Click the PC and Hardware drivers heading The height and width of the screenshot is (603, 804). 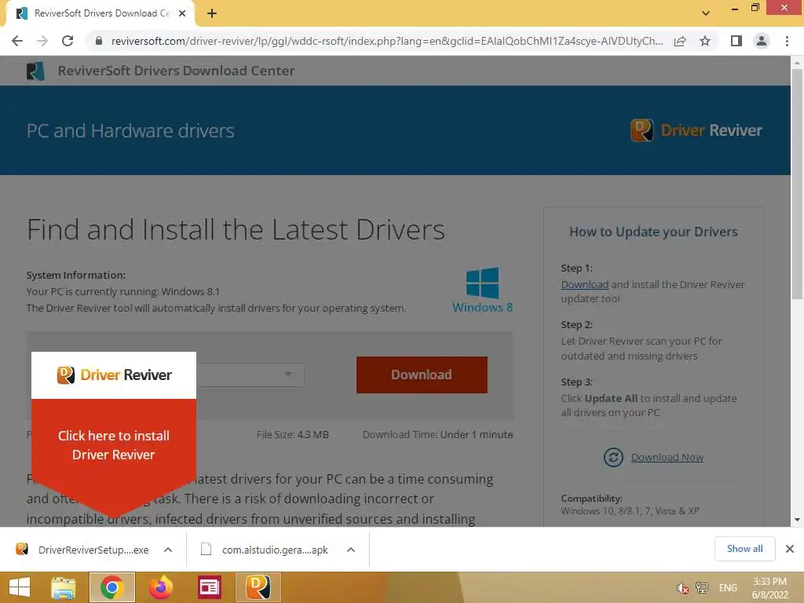point(130,131)
